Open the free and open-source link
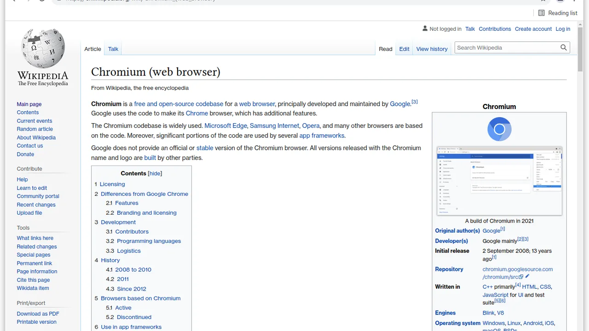The image size is (589, 331). (179, 104)
